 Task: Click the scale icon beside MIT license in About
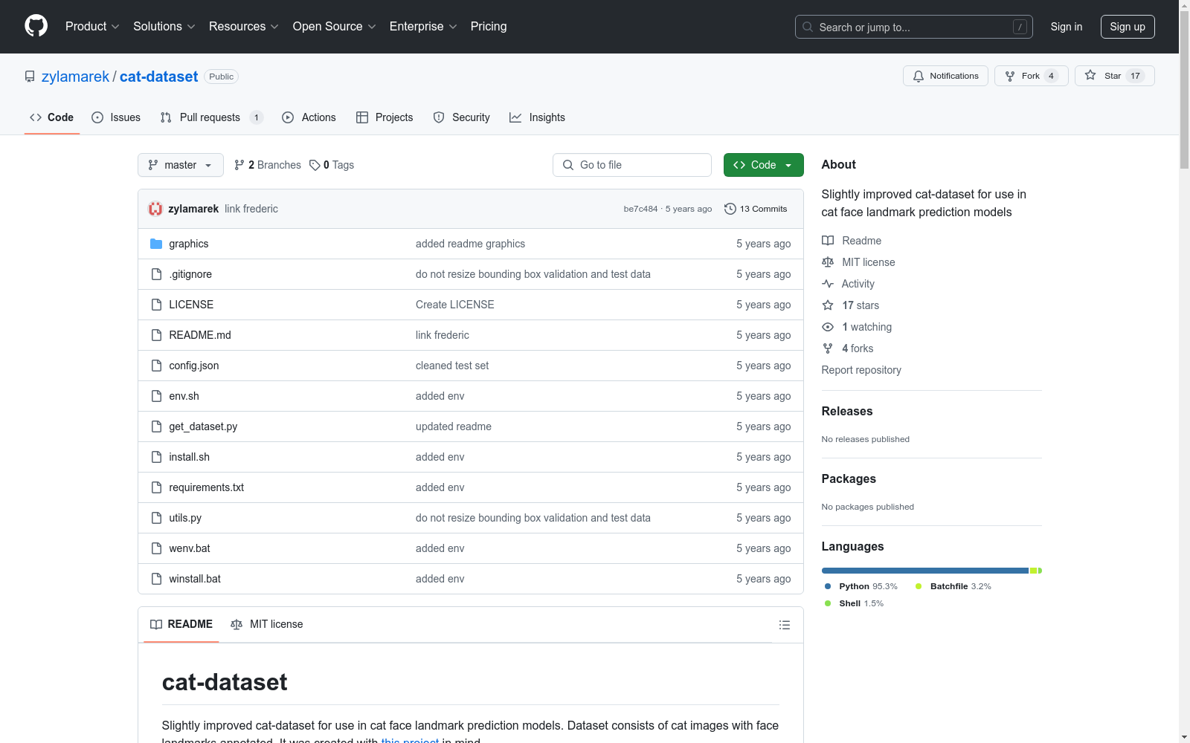click(828, 262)
